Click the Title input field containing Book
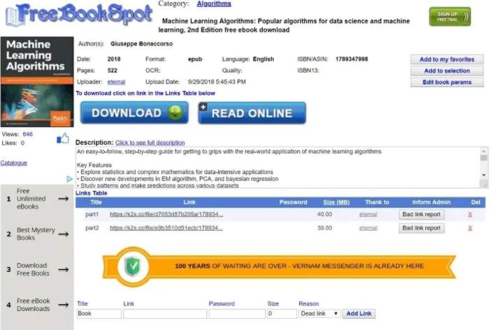 click(x=99, y=314)
